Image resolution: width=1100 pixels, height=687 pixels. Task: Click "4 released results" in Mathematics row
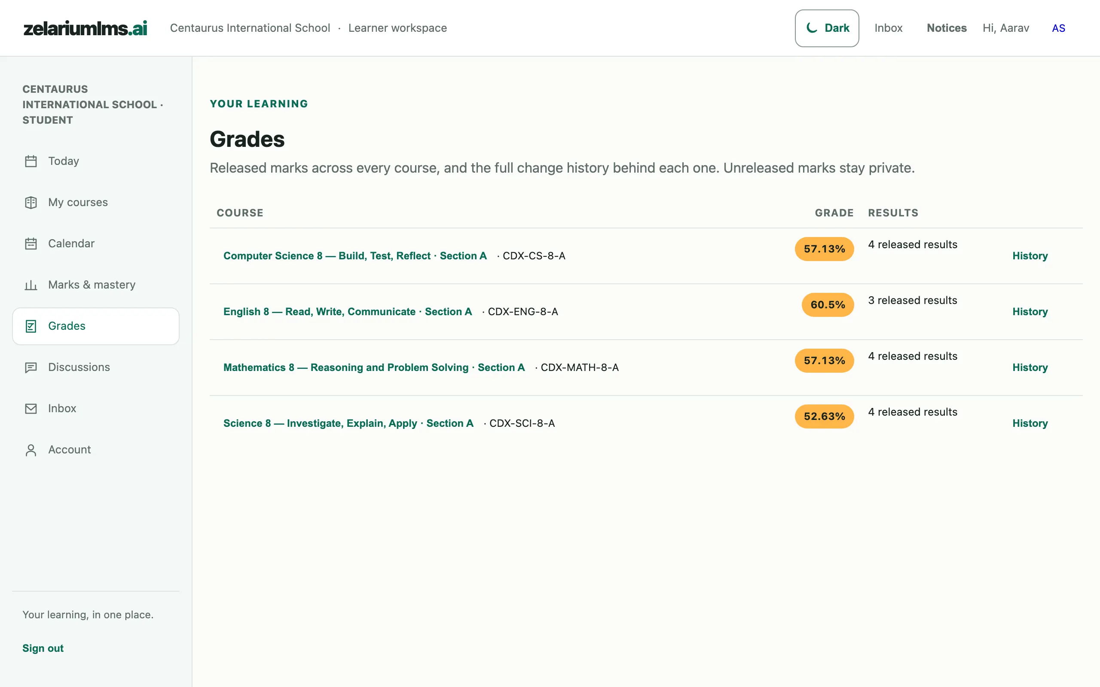pyautogui.click(x=912, y=356)
